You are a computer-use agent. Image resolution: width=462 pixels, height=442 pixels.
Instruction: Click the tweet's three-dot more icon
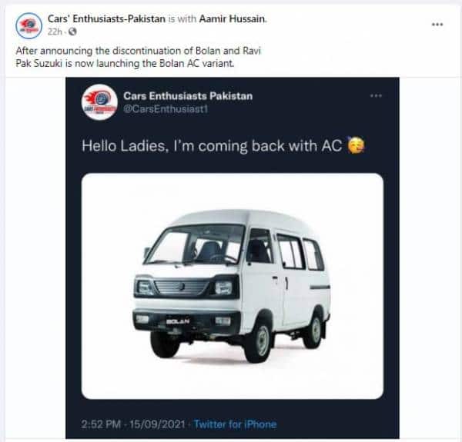376,96
